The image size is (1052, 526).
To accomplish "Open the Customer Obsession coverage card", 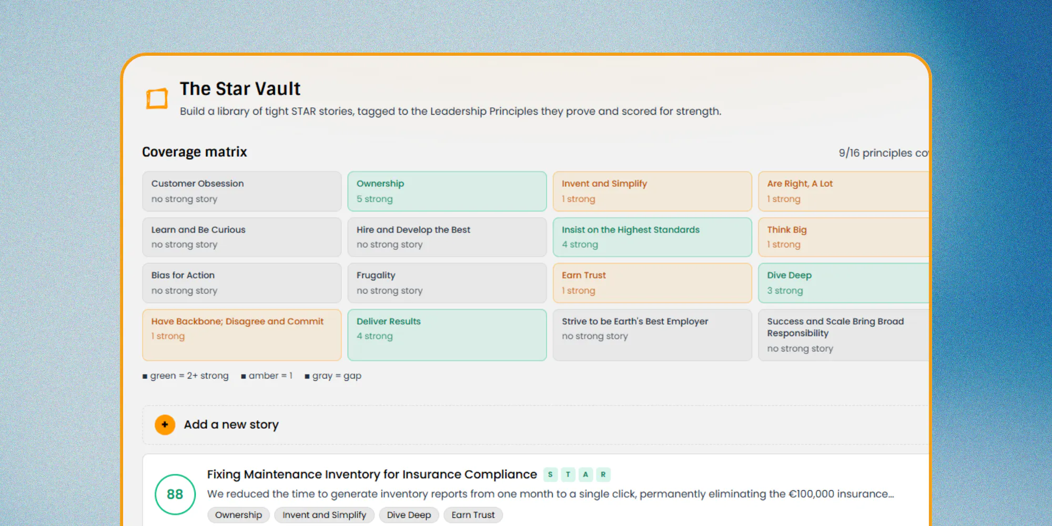I will click(242, 191).
